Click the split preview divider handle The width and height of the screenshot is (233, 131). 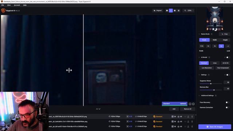(x=83, y=60)
